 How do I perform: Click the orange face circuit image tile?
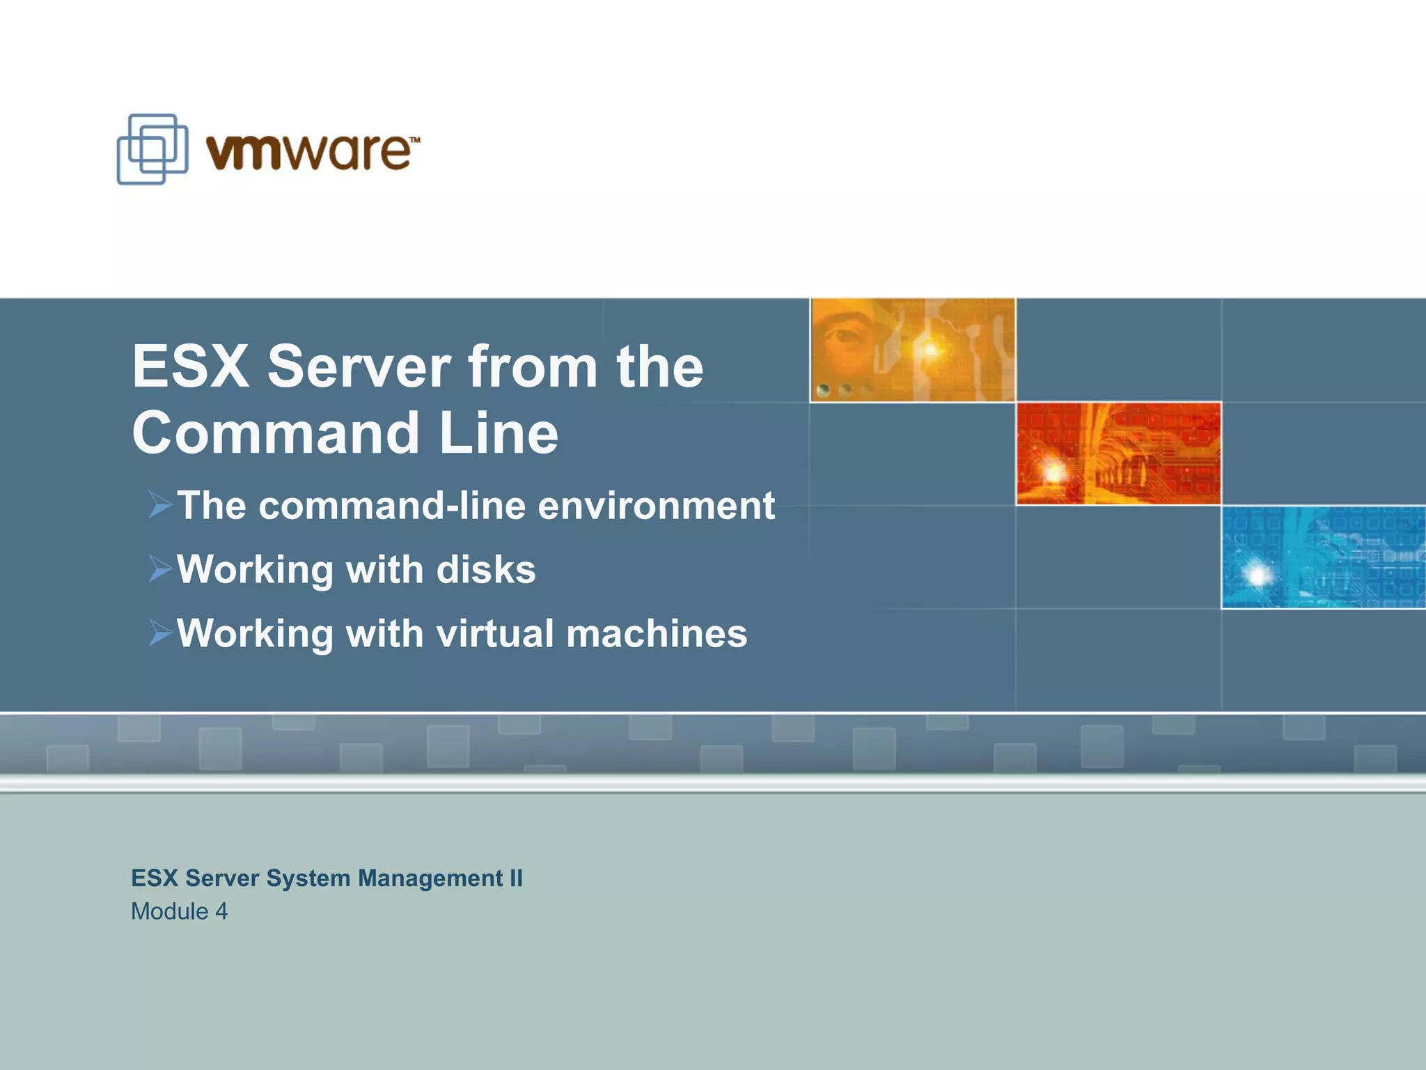(912, 350)
